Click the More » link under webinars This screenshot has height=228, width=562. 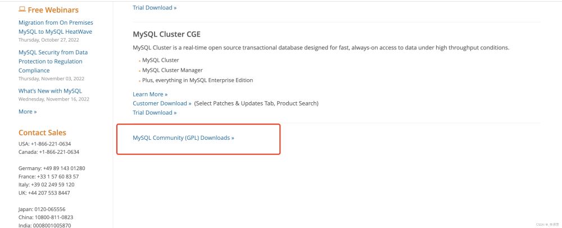click(28, 112)
